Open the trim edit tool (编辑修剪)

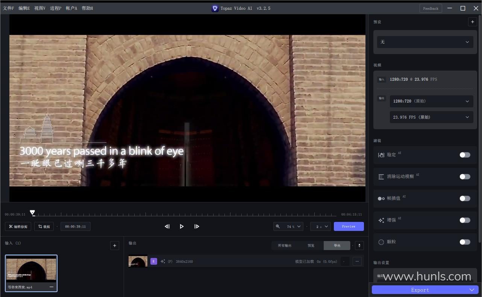[18, 226]
